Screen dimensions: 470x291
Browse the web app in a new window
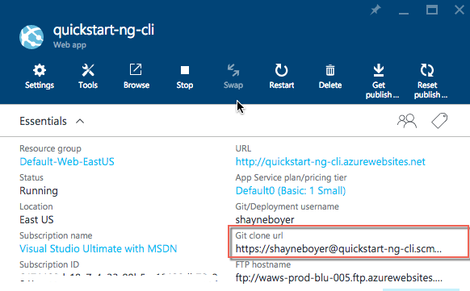pyautogui.click(x=136, y=70)
